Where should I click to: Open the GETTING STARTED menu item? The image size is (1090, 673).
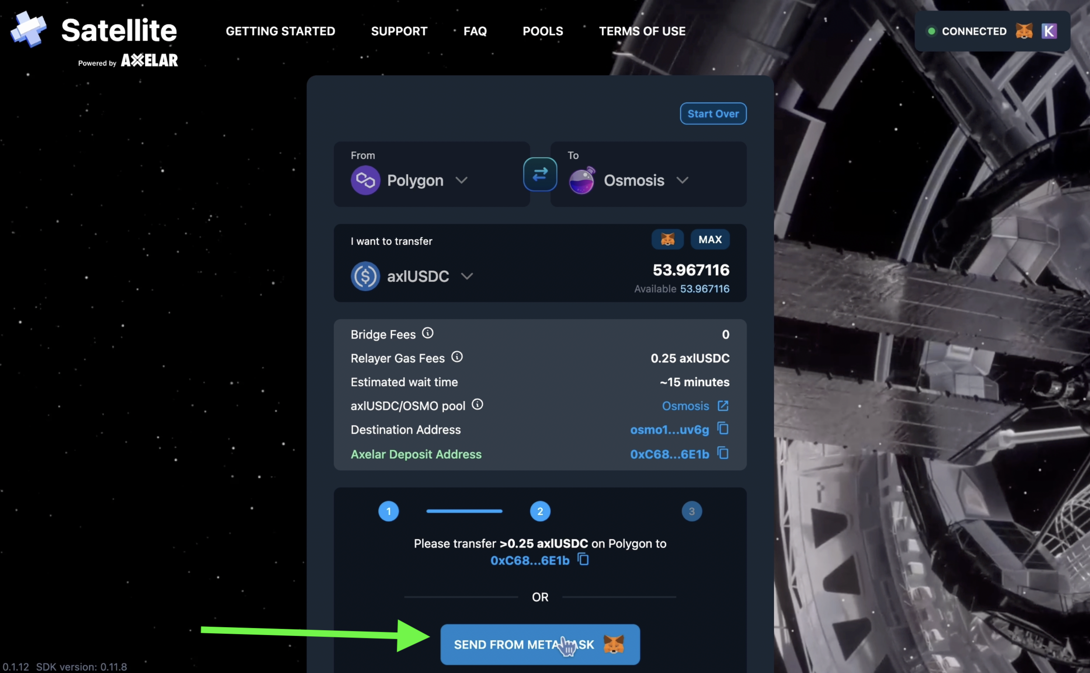(281, 31)
